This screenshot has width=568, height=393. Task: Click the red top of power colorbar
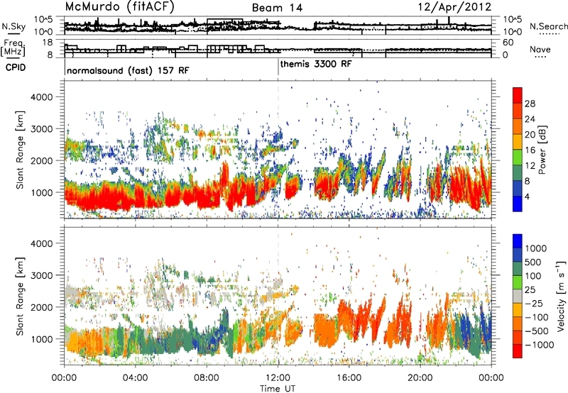(x=518, y=95)
